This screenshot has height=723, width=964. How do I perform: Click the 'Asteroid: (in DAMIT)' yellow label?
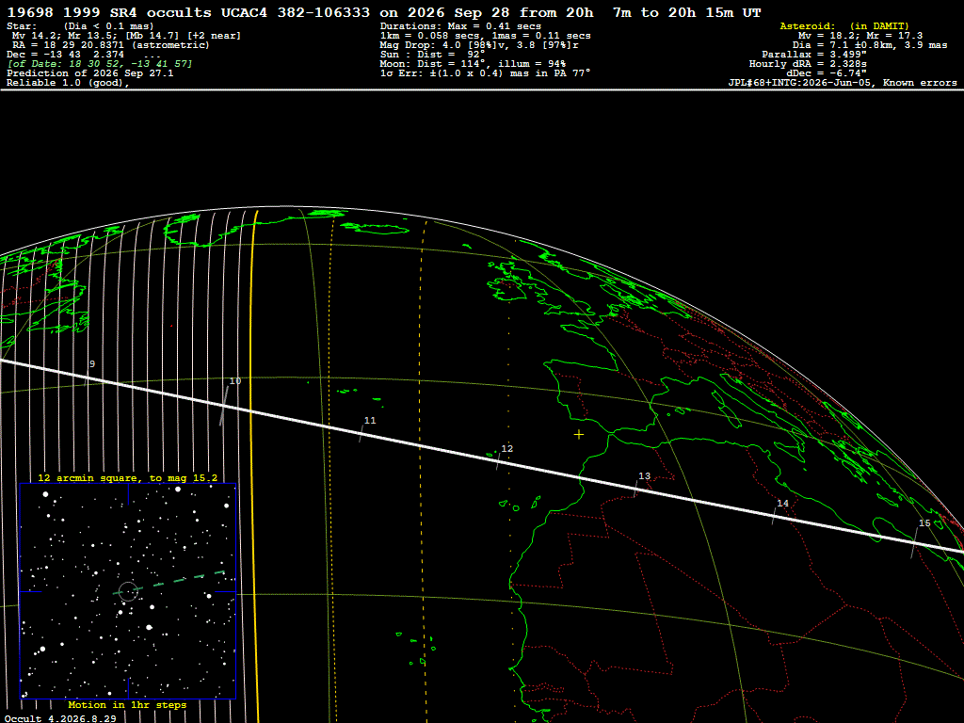pos(844,25)
